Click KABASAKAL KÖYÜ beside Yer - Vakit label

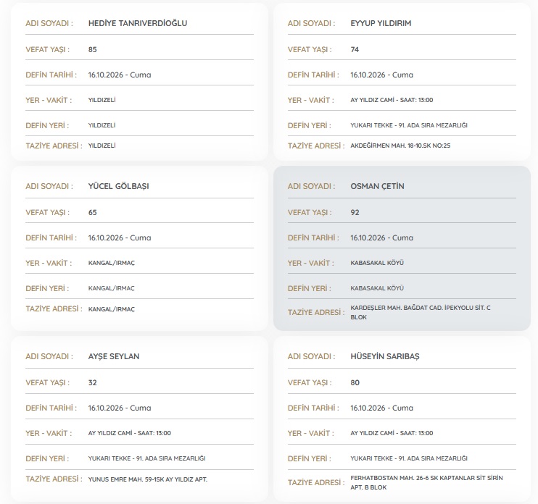tap(377, 263)
